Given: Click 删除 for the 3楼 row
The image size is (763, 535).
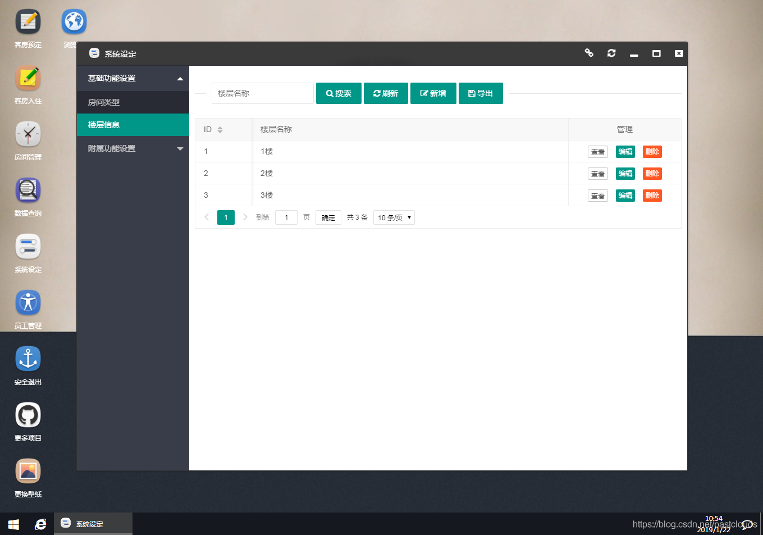Looking at the screenshot, I should coord(652,196).
